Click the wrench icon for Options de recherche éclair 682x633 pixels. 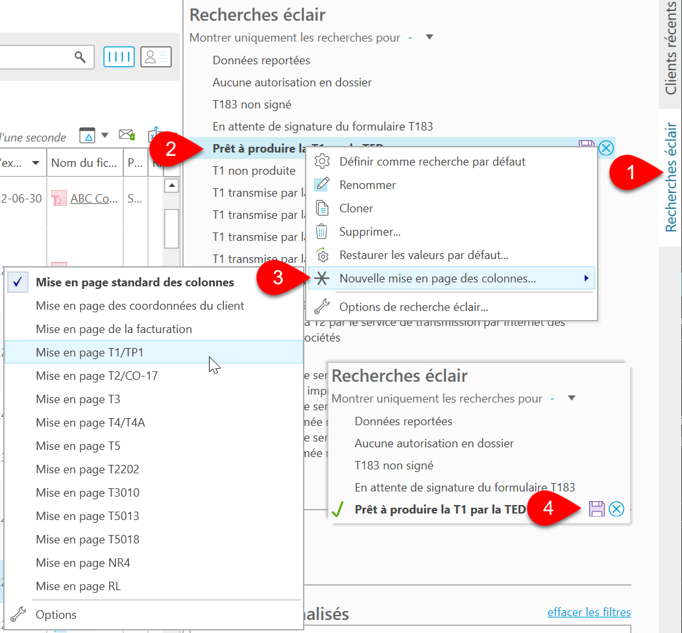tap(322, 306)
